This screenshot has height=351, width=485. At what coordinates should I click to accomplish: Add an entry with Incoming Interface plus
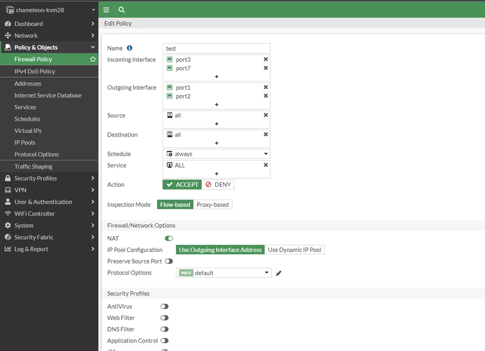[x=217, y=77]
